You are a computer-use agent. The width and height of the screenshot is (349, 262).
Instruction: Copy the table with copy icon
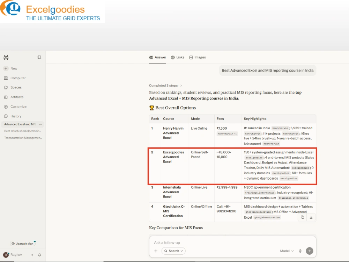pos(302,217)
